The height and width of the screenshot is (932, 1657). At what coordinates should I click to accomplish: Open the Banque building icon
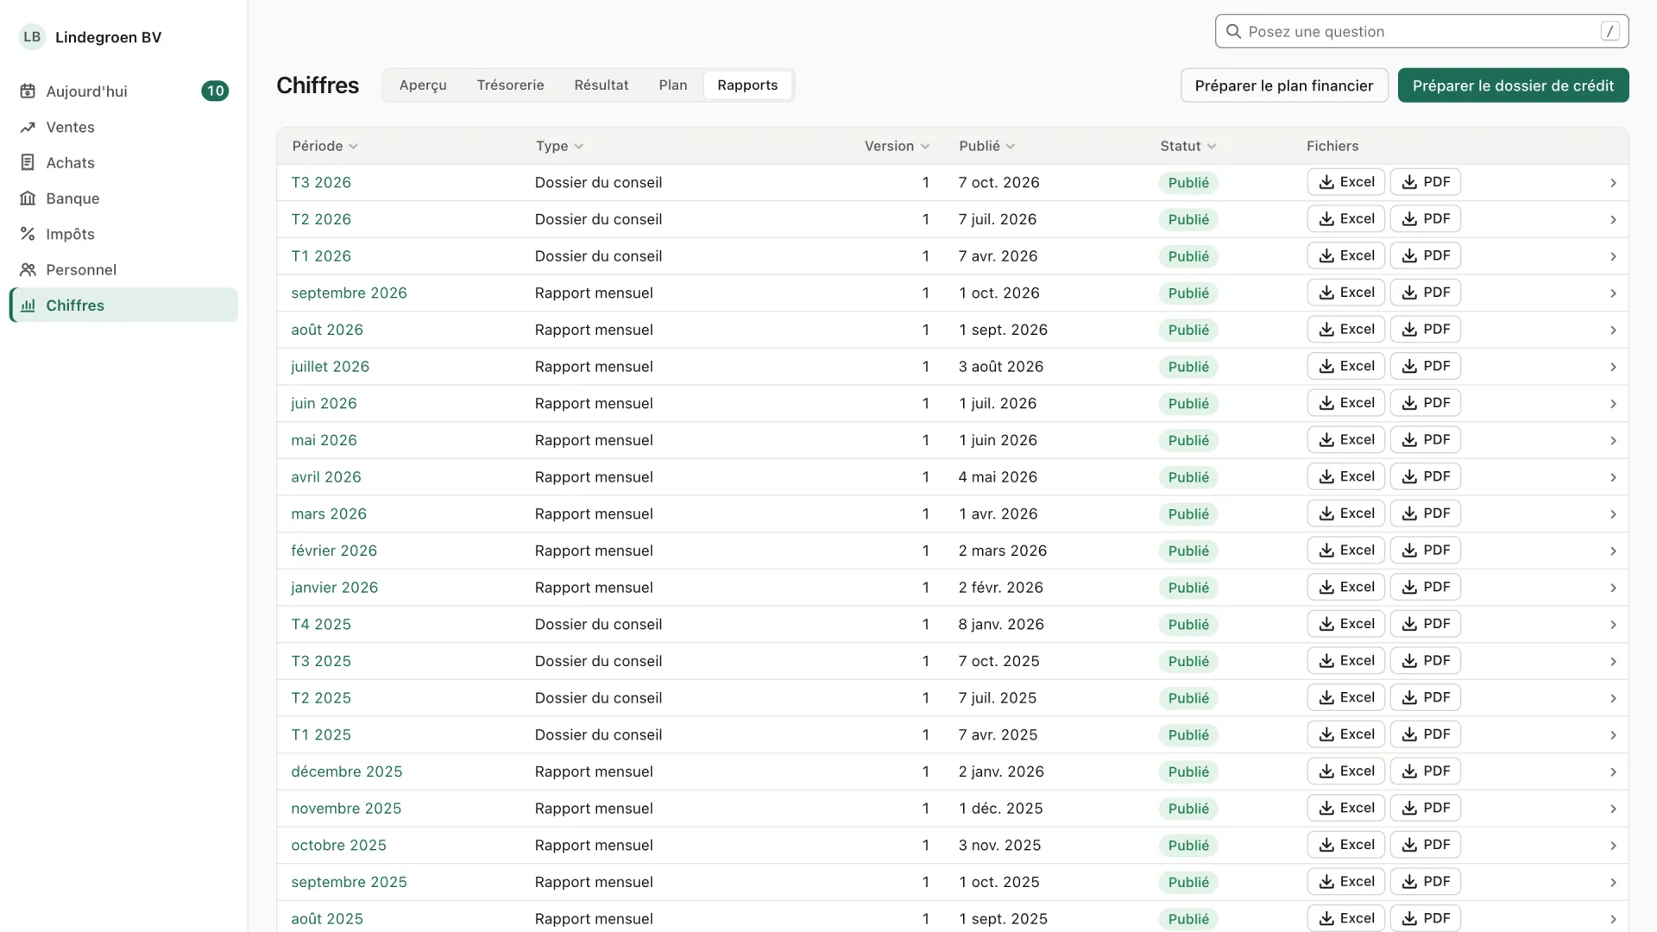tap(28, 198)
